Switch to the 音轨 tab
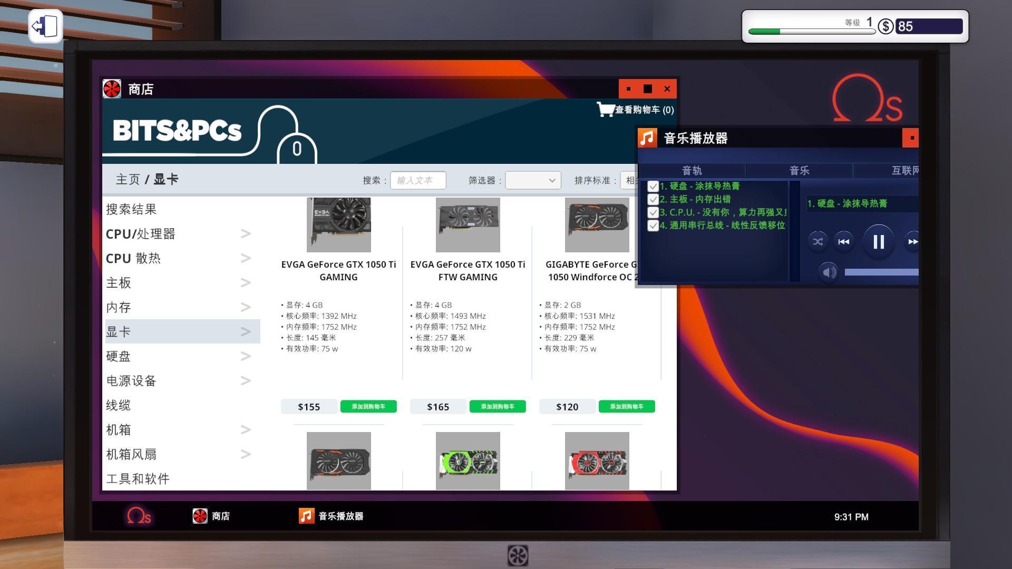Screen dimensions: 1012x569 click(692, 170)
